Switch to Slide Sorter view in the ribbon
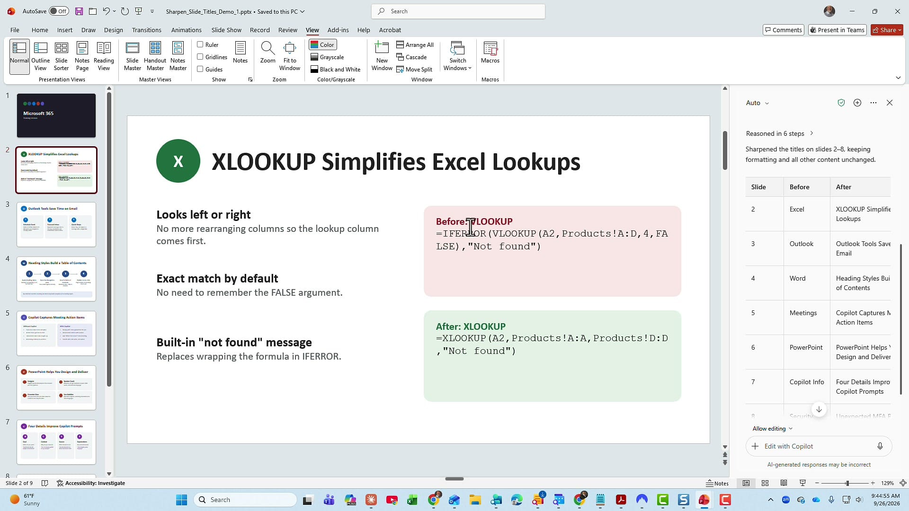Screen dimensions: 909x511 coord(61,56)
